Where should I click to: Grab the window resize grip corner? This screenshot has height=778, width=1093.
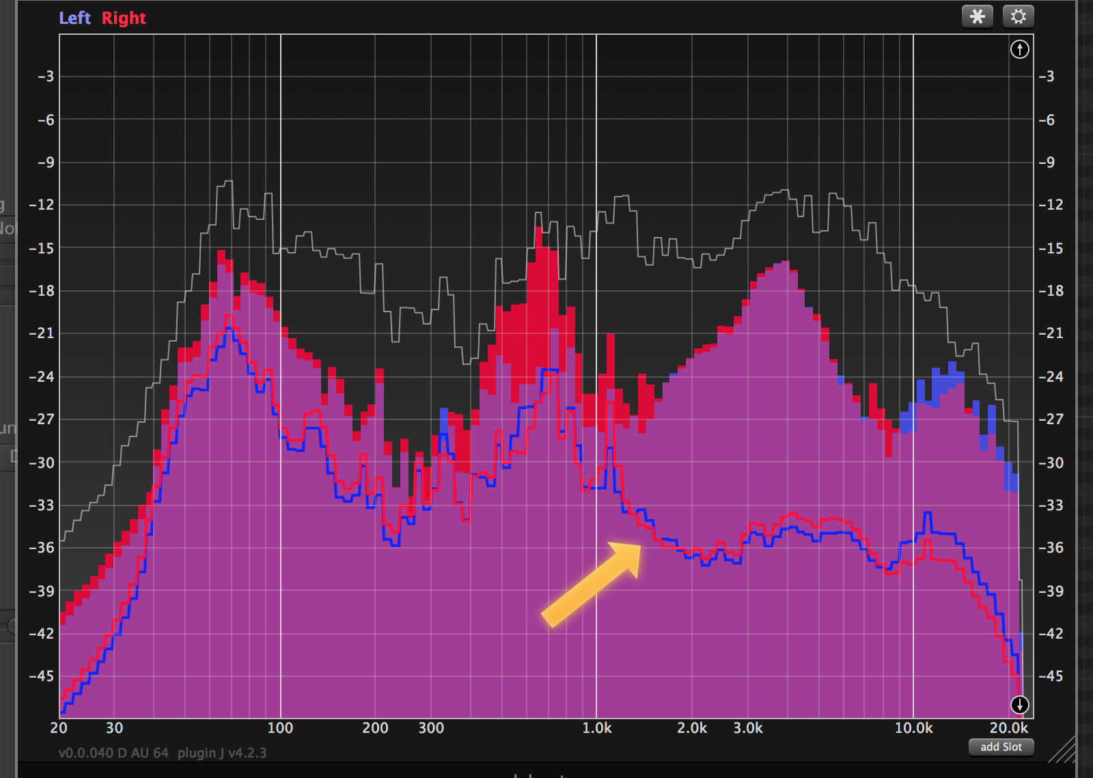tap(1062, 749)
